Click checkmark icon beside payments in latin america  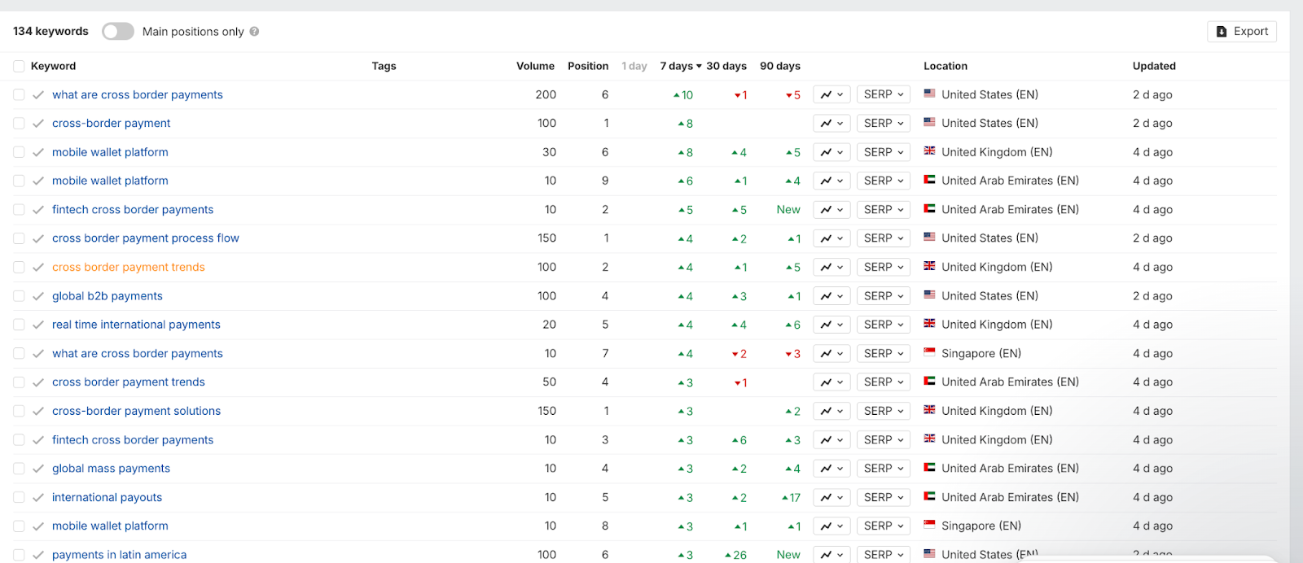click(x=38, y=555)
